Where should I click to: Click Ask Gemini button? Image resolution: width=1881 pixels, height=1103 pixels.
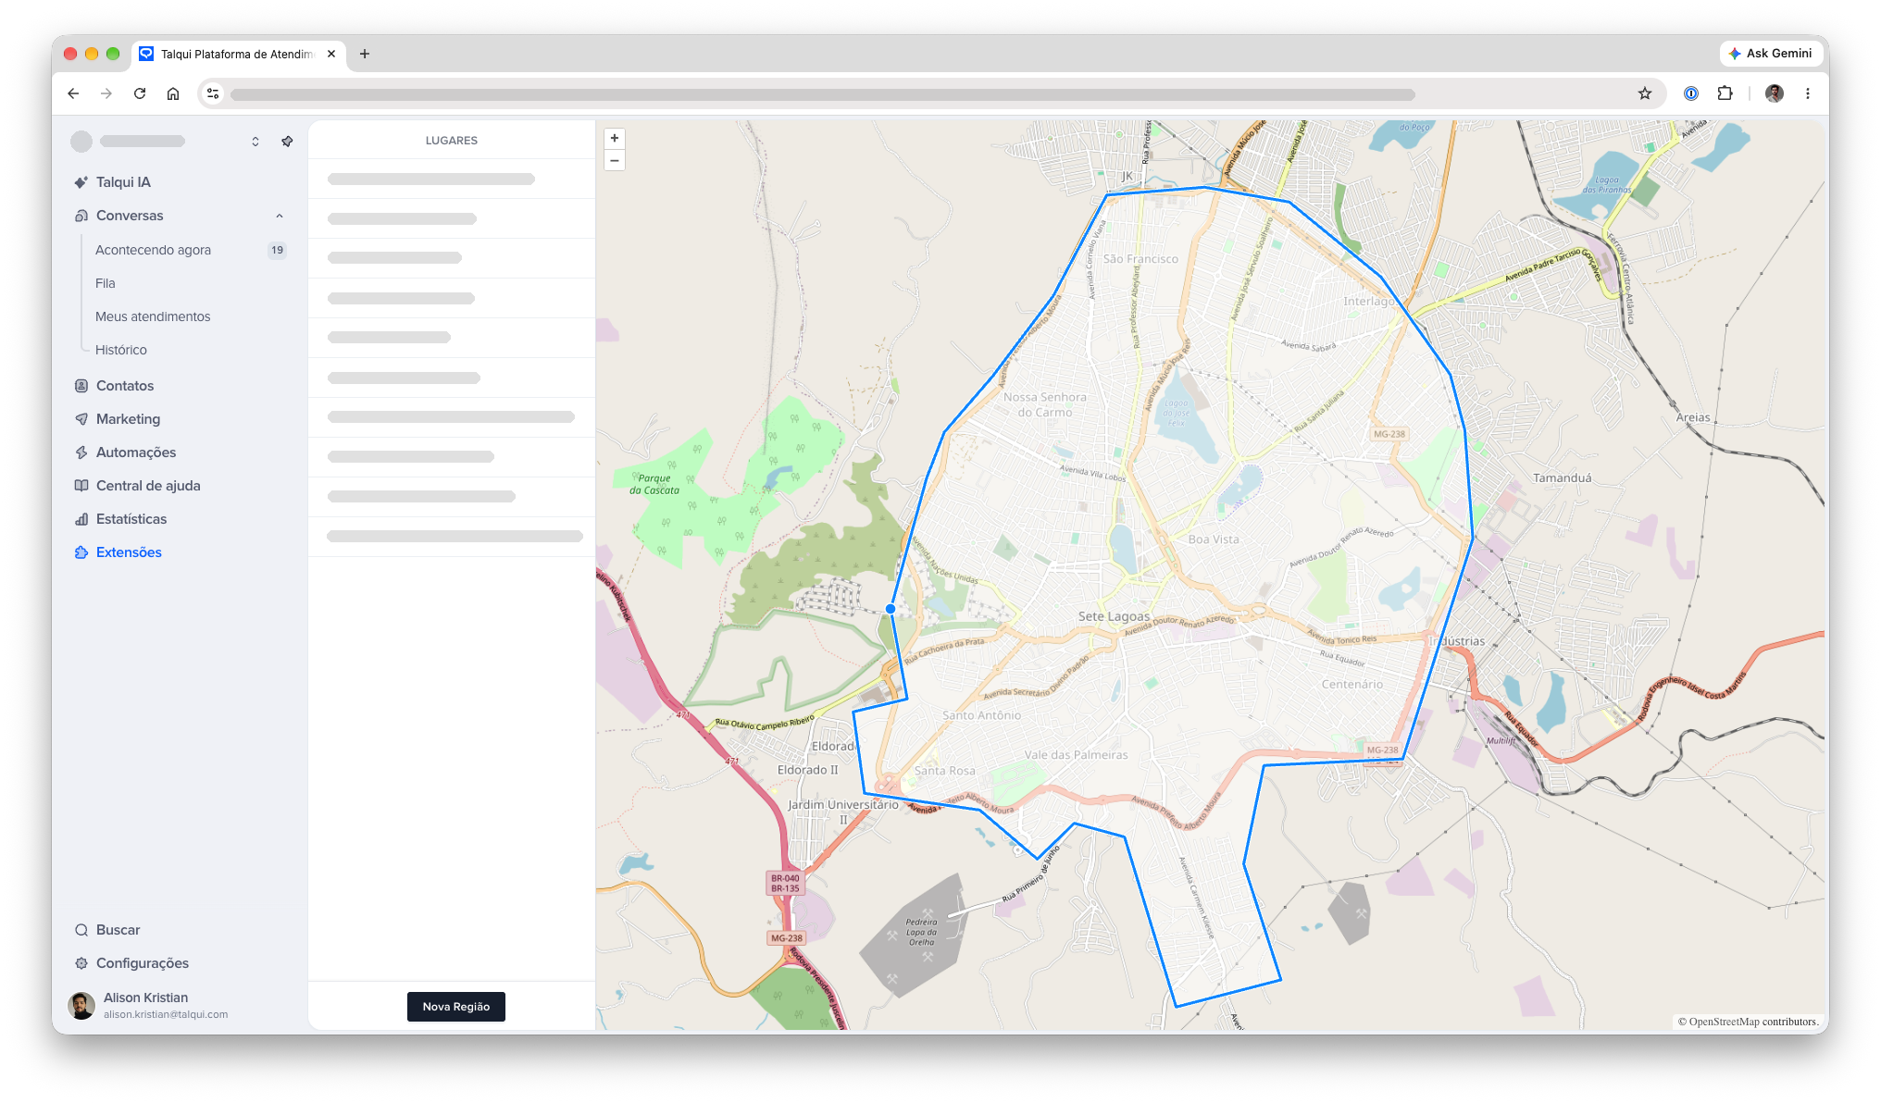point(1771,54)
